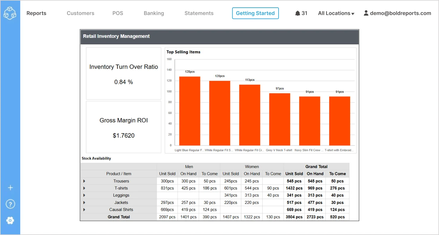The height and width of the screenshot is (235, 439).
Task: Select the Banking menu item
Action: point(154,13)
